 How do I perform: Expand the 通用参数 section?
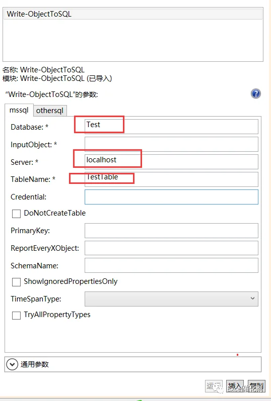click(x=12, y=364)
